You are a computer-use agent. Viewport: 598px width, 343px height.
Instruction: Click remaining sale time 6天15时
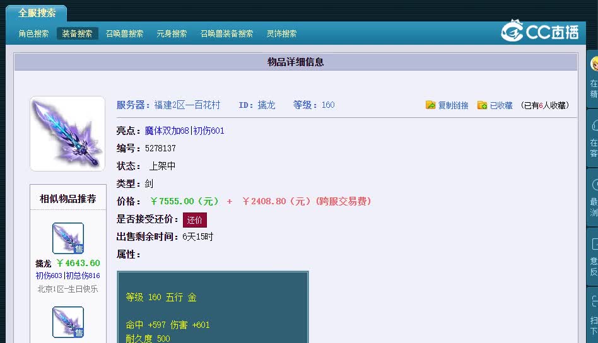click(x=197, y=236)
